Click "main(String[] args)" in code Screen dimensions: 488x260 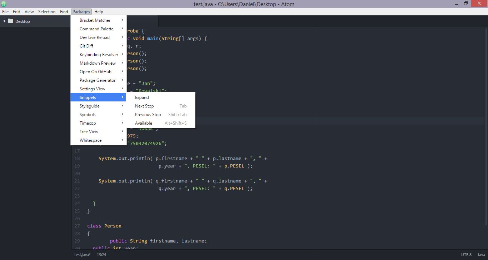pyautogui.click(x=174, y=39)
